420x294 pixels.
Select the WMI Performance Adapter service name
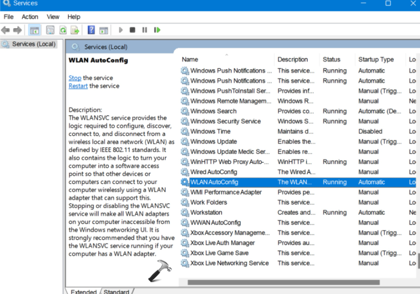pyautogui.click(x=226, y=192)
